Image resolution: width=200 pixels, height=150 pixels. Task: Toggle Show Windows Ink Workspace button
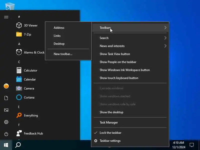[130, 70]
